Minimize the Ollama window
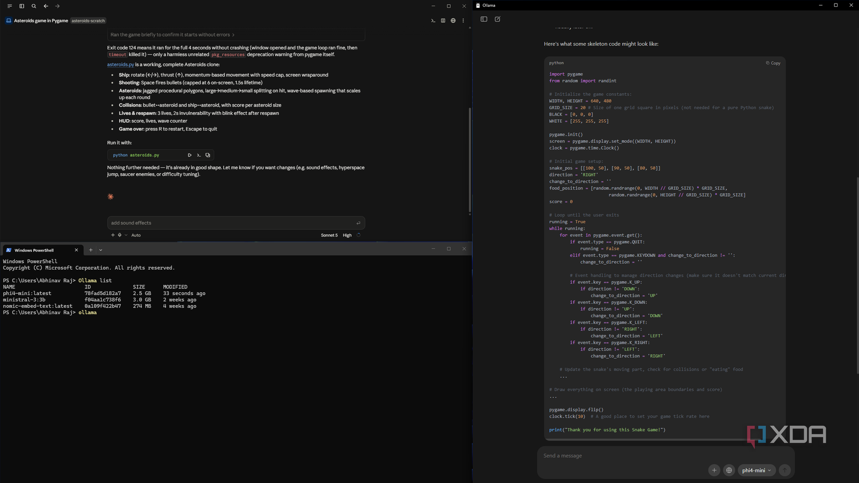859x483 pixels. (820, 5)
